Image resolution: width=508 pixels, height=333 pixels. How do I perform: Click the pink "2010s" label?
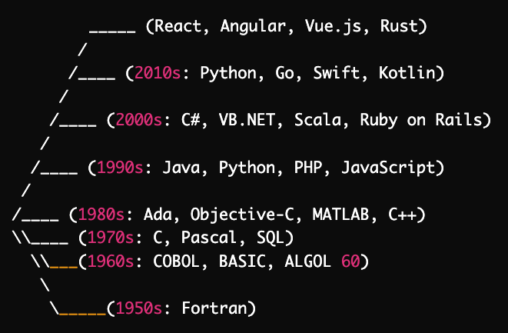pyautogui.click(x=158, y=72)
